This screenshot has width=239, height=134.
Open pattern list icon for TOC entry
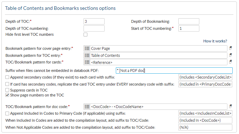(87, 55)
